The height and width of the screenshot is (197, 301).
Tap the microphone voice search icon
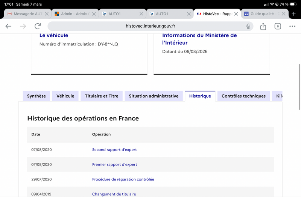tap(248, 26)
